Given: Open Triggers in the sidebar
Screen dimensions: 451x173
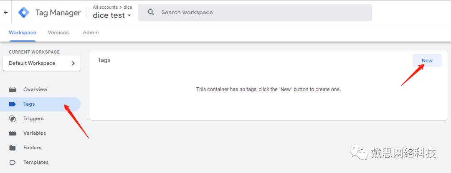Looking at the screenshot, I should (x=40, y=119).
